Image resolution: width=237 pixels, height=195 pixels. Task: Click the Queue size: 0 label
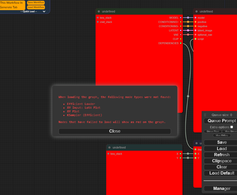coord(222,115)
